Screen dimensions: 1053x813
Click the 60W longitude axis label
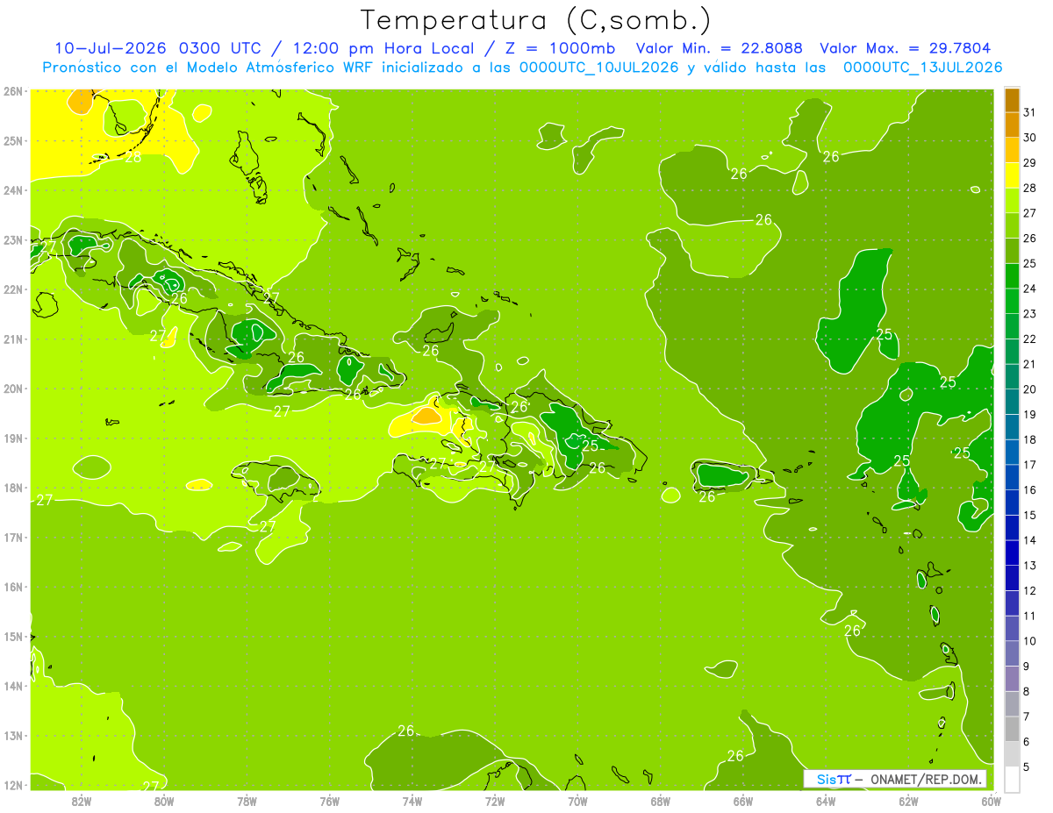pos(991,801)
